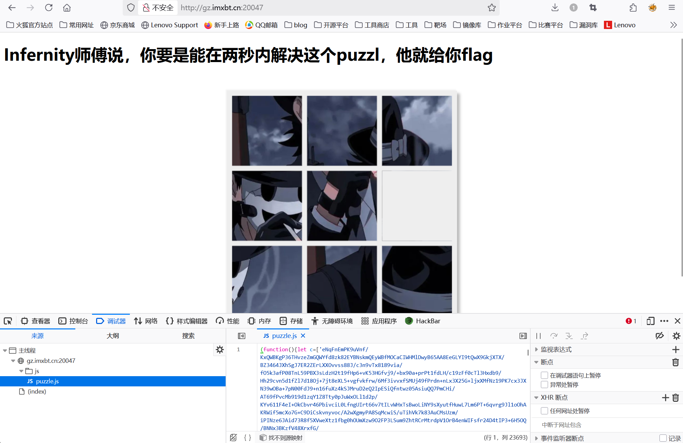Deactivate all breakpoints icon
Image resolution: width=683 pixels, height=443 pixels.
659,336
